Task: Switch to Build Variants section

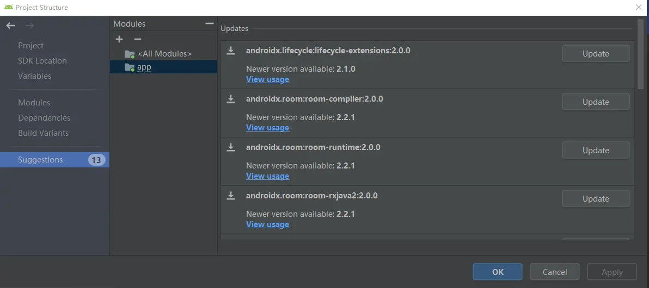Action: (44, 133)
